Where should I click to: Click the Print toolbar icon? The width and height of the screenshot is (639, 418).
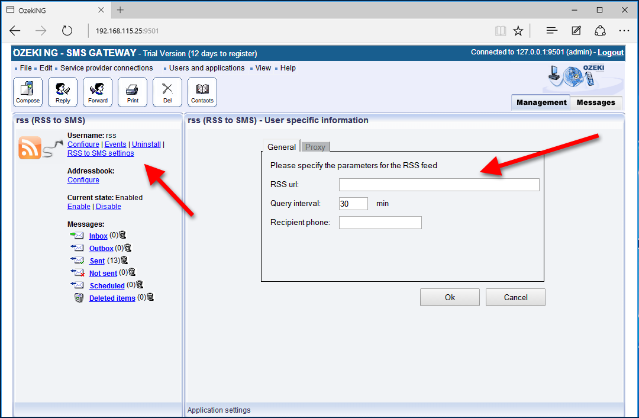[133, 92]
